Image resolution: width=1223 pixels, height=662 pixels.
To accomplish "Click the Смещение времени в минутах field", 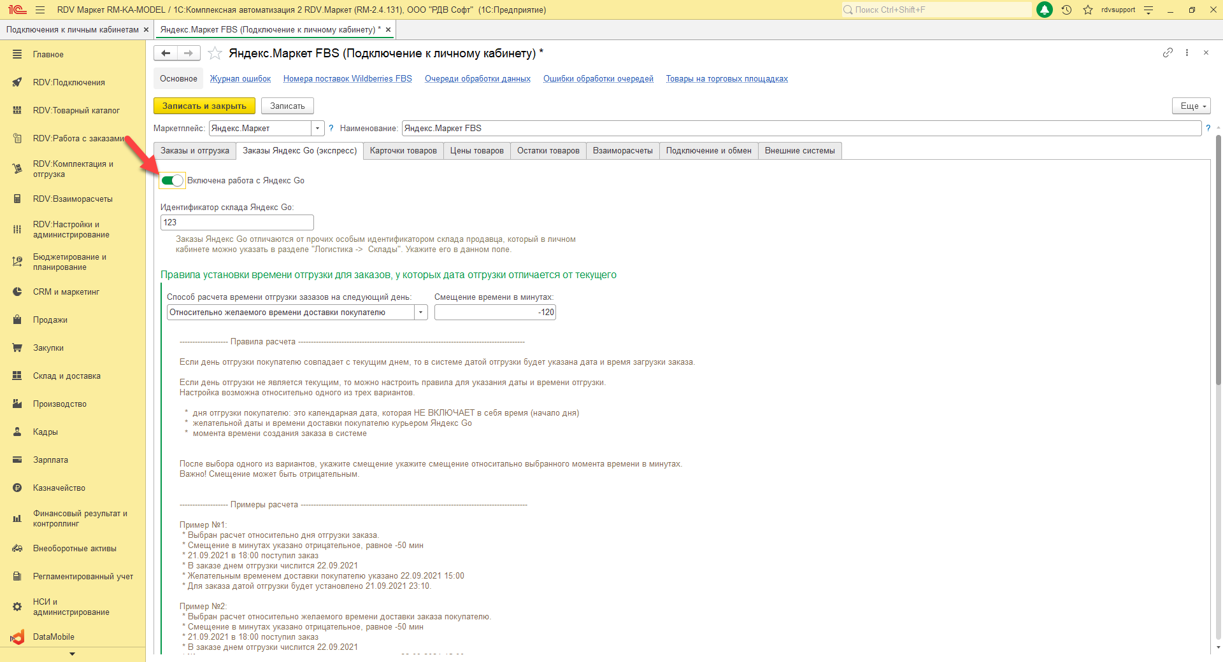I will pos(495,313).
